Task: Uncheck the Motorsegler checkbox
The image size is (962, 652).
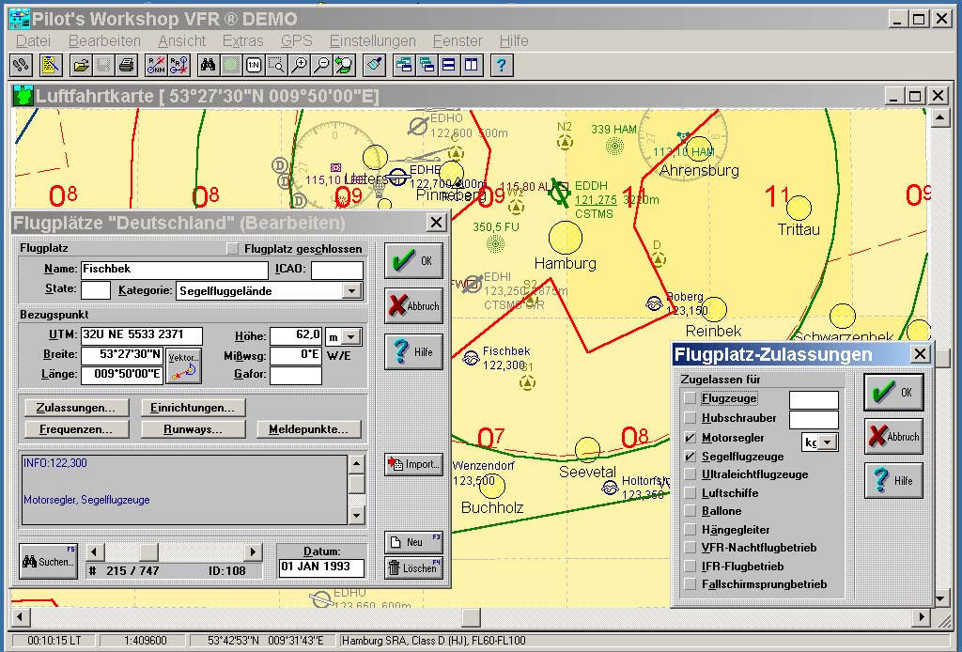Action: [x=690, y=437]
